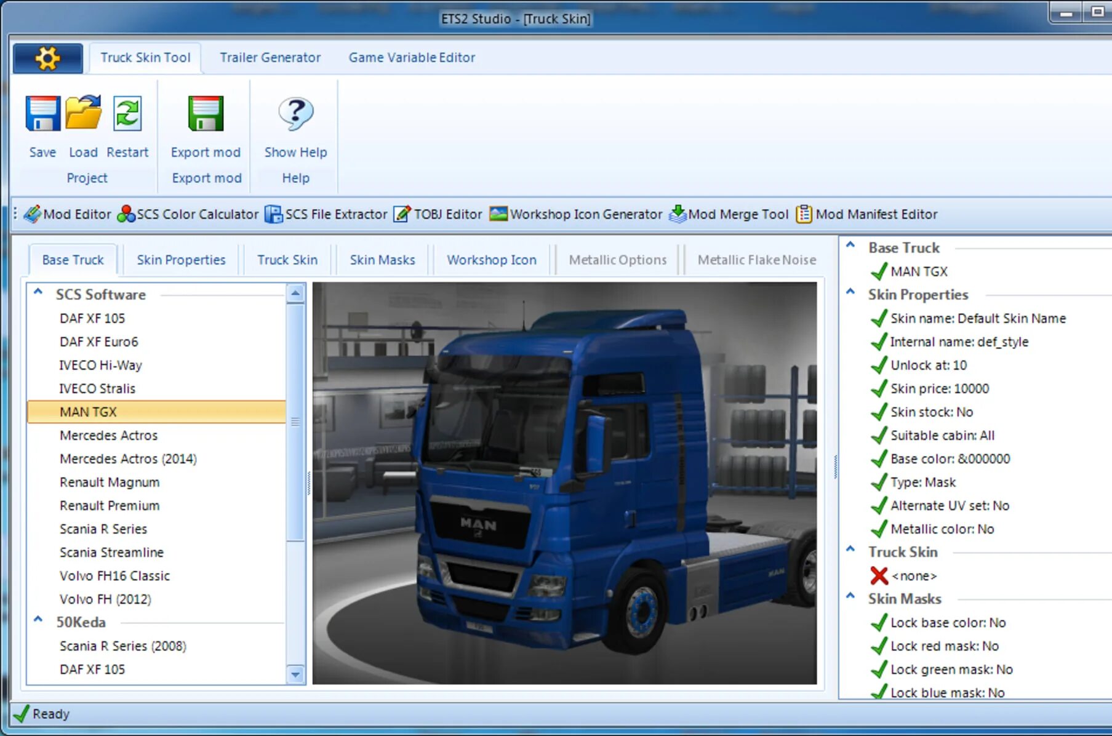Image resolution: width=1112 pixels, height=736 pixels.
Task: Open the Trailer Generator ribbon tab
Action: pyautogui.click(x=270, y=58)
